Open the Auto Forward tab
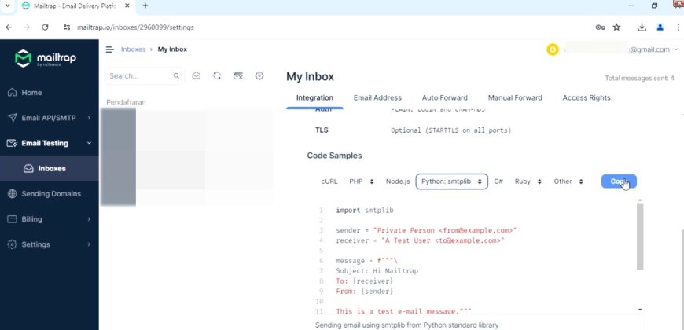 444,98
